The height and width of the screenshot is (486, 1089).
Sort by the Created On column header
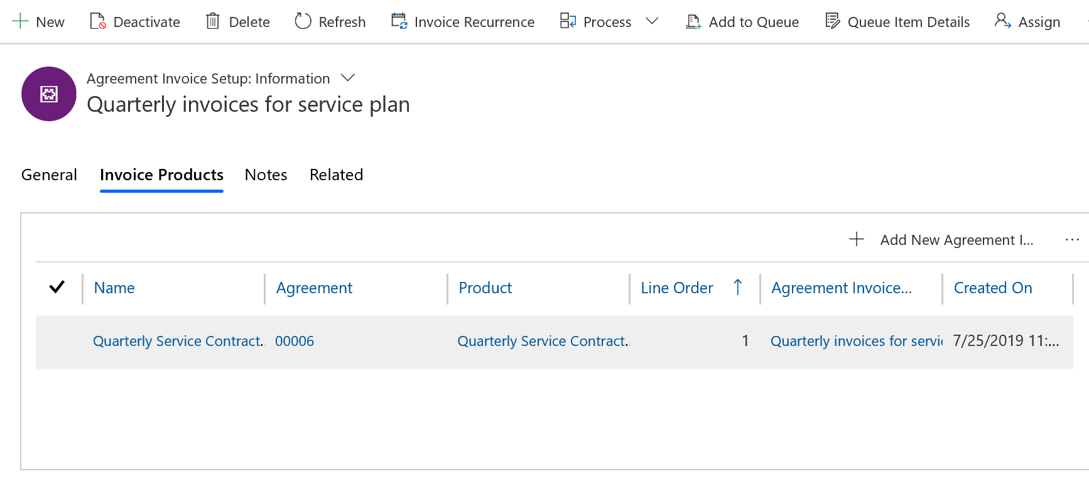[993, 288]
